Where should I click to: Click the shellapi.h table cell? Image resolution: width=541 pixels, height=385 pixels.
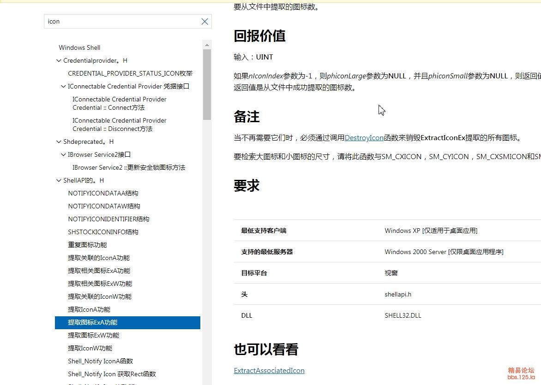[x=398, y=294]
